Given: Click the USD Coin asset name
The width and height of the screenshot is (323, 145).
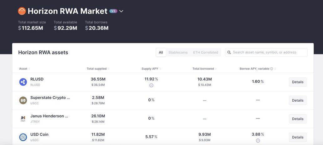Looking at the screenshot, I should [x=39, y=134].
